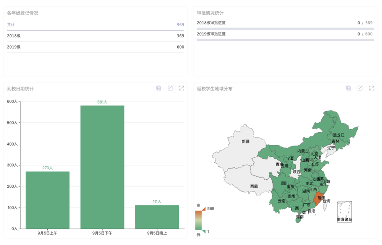382x245 pixels.
Task: Click the upper 565 handle of map legend
Action: pos(204,209)
